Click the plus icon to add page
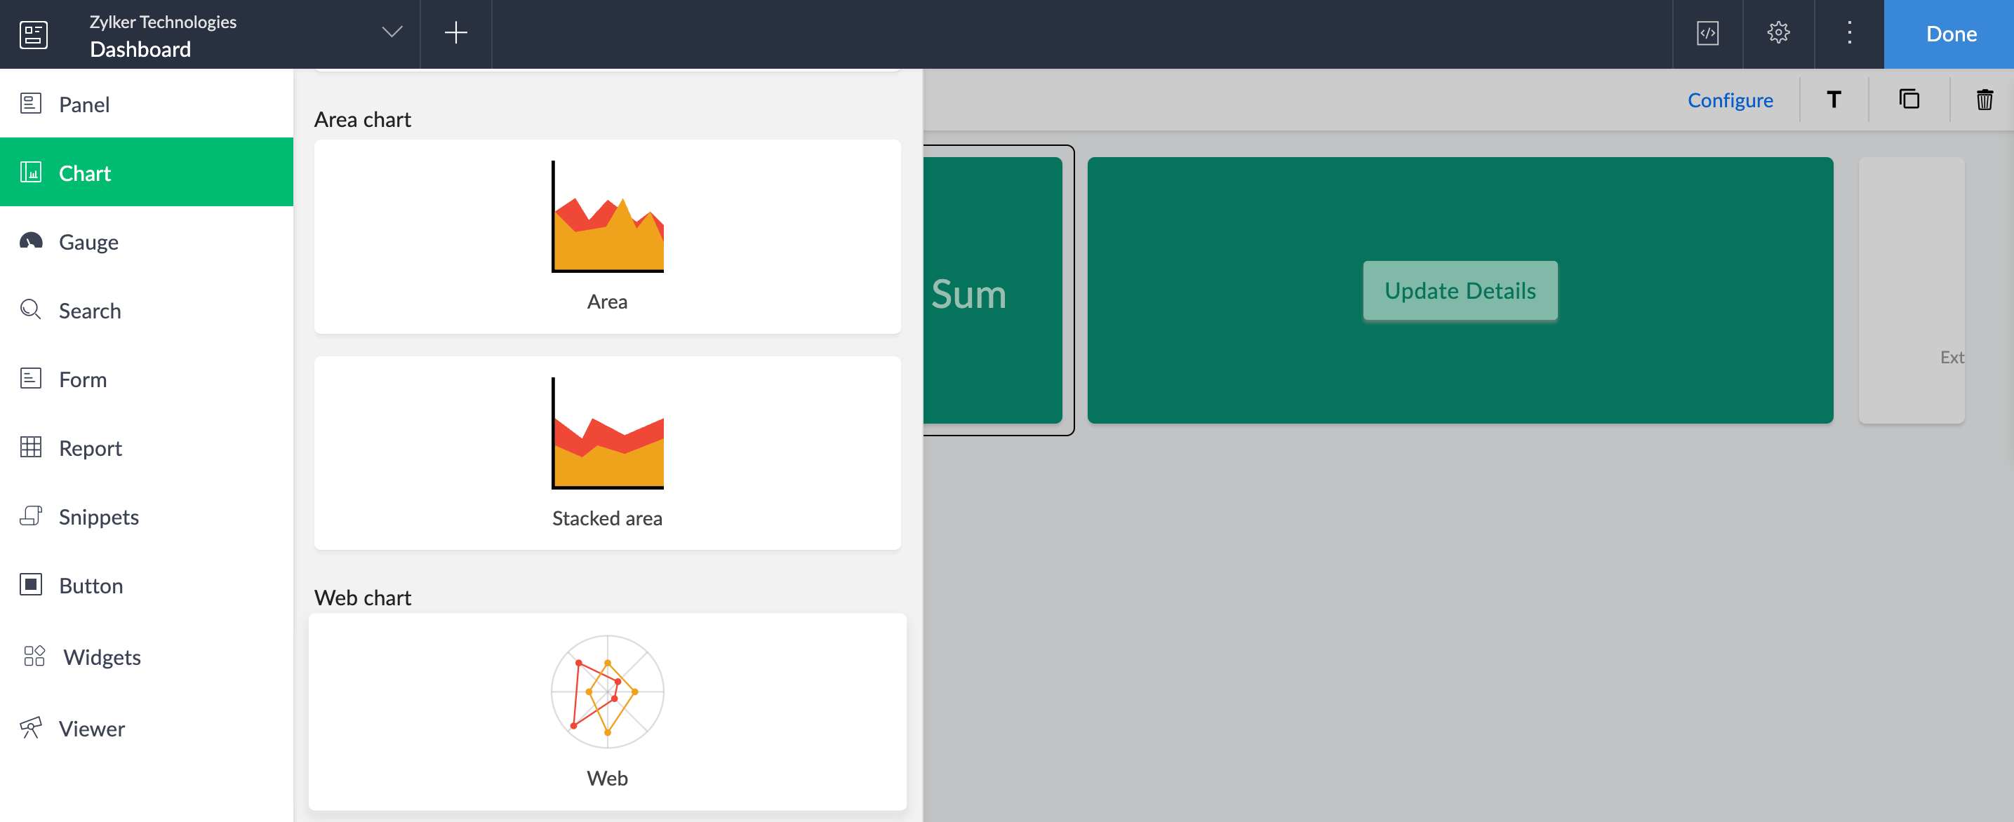This screenshot has width=2014, height=822. pos(456,34)
